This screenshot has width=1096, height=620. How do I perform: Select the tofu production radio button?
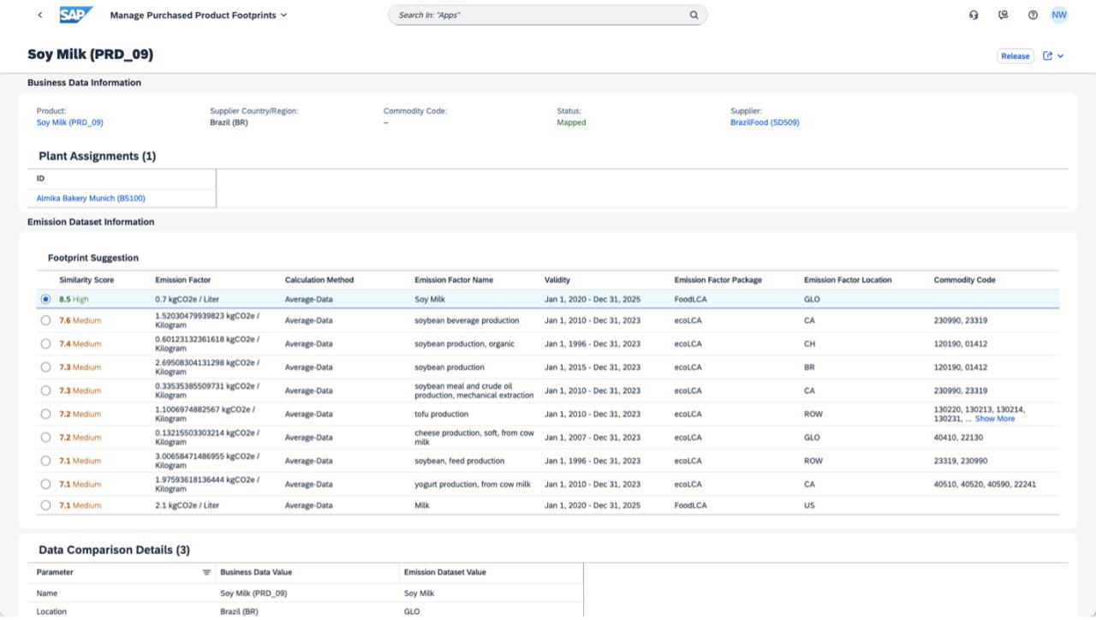click(45, 414)
